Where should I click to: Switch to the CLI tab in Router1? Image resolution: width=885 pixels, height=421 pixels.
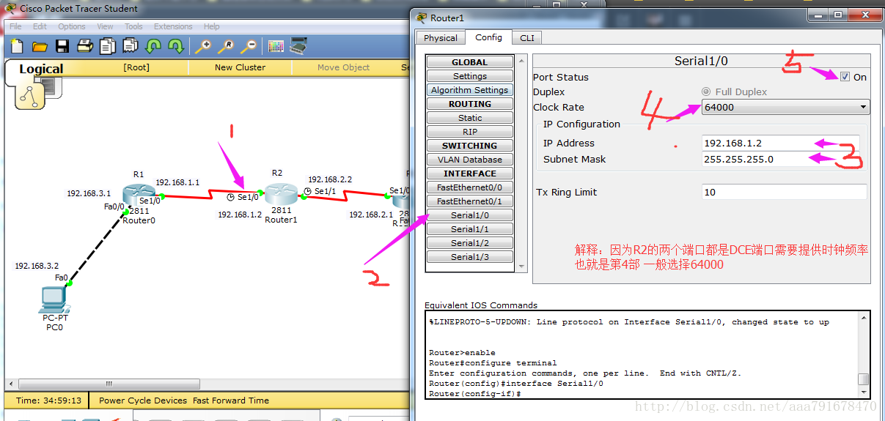[x=527, y=38]
